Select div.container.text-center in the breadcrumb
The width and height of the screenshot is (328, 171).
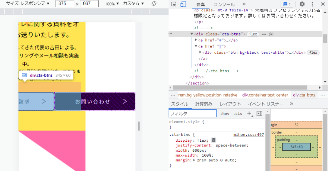click(265, 95)
